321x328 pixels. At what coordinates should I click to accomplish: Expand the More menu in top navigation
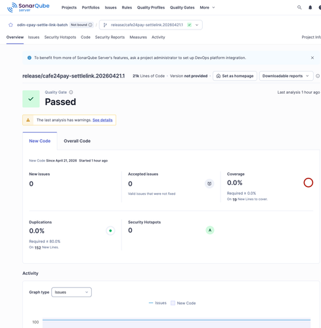(x=207, y=7)
